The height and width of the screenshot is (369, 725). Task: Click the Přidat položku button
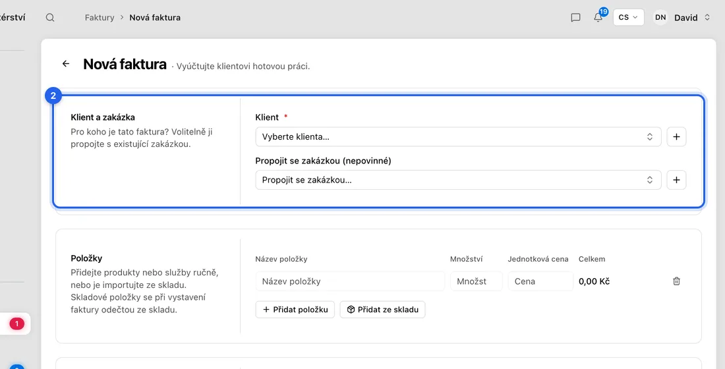295,310
